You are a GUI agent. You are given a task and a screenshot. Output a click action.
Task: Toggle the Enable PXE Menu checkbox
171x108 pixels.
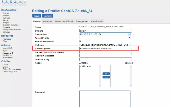(x=80, y=41)
